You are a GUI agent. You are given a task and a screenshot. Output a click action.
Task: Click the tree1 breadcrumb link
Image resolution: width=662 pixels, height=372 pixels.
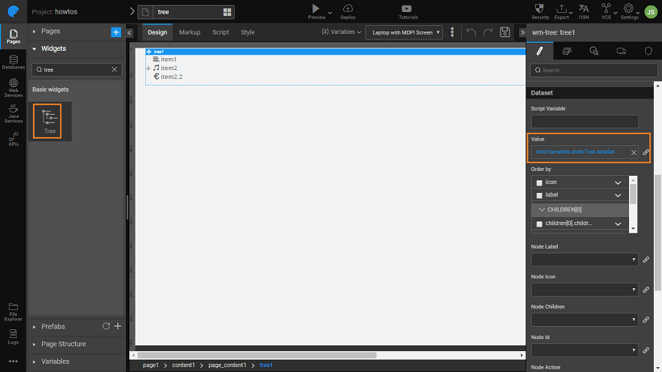click(266, 366)
